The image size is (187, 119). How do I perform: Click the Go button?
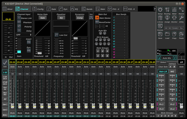coord(181,28)
